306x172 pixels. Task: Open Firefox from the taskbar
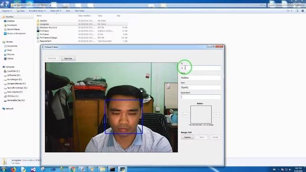click(13, 170)
